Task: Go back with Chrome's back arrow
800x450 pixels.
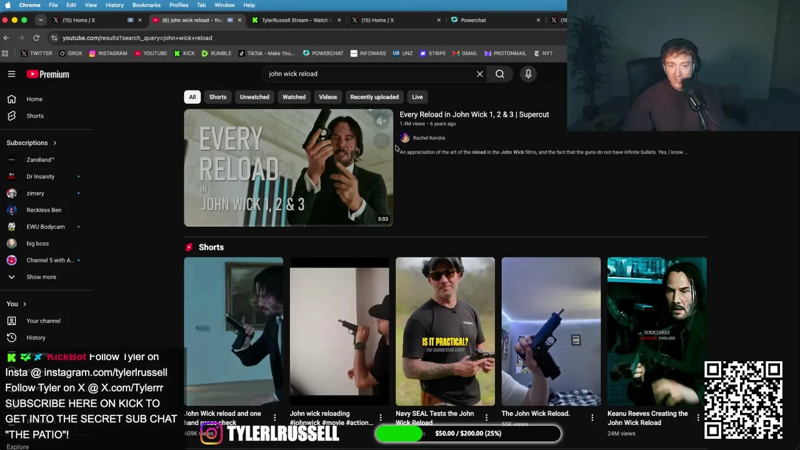Action: click(6, 37)
